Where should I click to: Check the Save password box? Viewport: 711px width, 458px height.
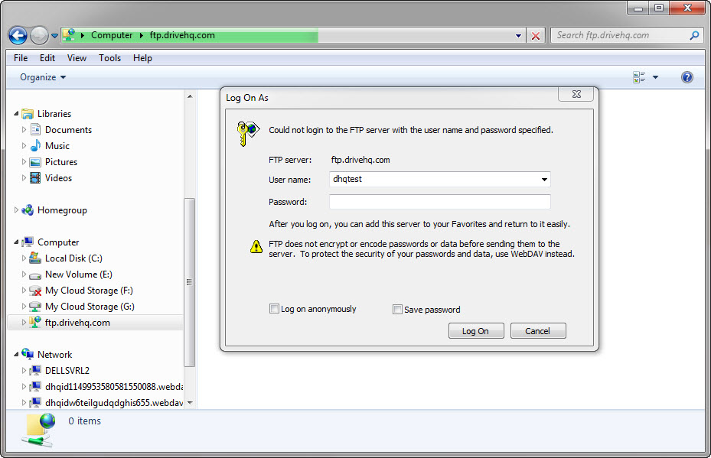click(x=397, y=310)
